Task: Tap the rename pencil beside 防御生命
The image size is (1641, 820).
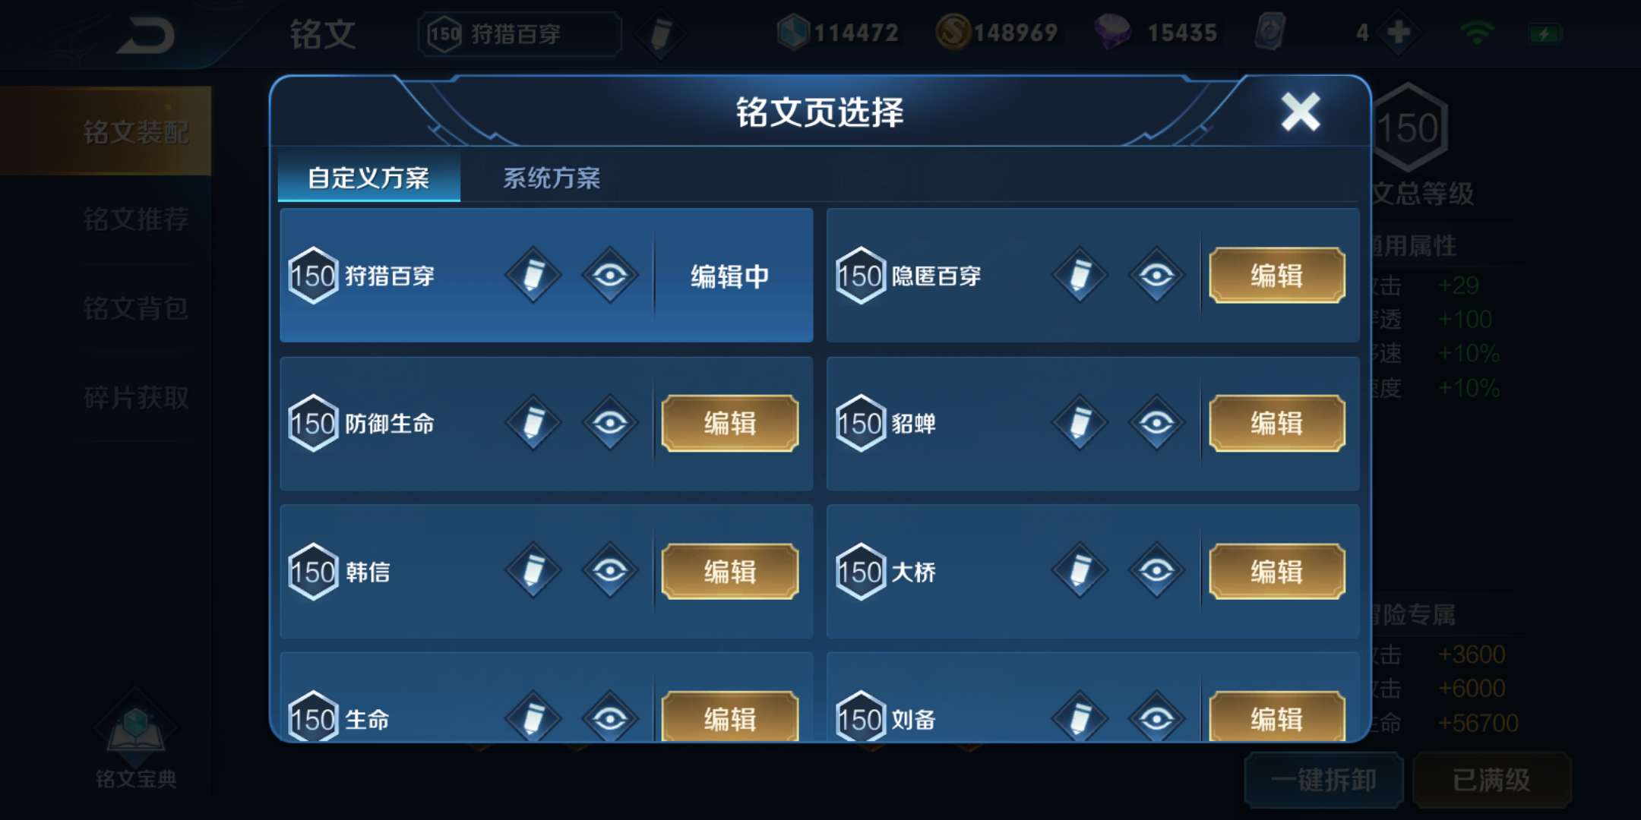Action: (x=533, y=423)
